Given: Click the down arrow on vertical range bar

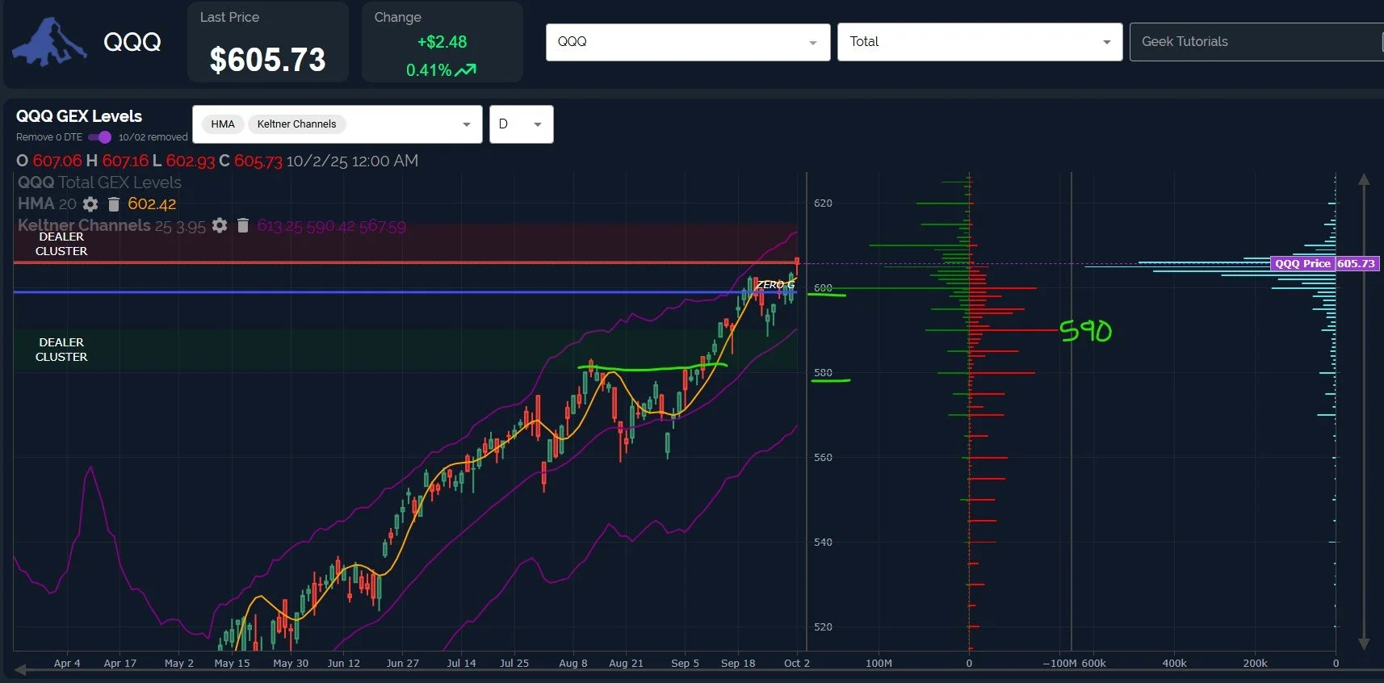Looking at the screenshot, I should click(1364, 643).
